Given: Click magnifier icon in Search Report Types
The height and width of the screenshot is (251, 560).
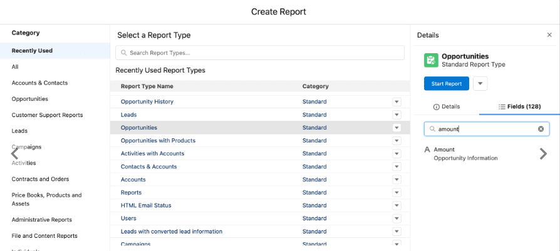Looking at the screenshot, I should coord(125,53).
